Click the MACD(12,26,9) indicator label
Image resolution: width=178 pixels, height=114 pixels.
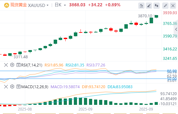pyautogui.click(x=35, y=87)
